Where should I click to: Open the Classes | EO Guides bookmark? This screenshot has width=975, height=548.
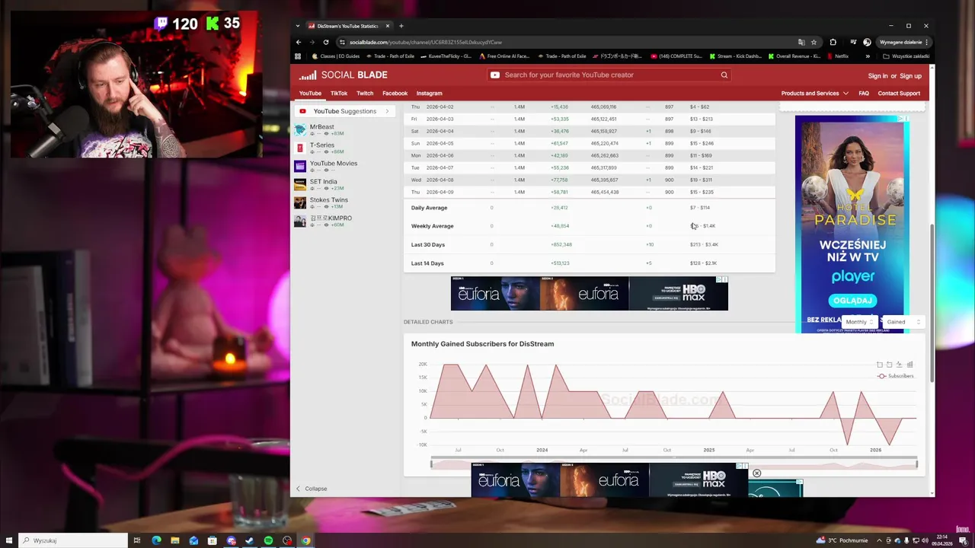[x=336, y=56]
